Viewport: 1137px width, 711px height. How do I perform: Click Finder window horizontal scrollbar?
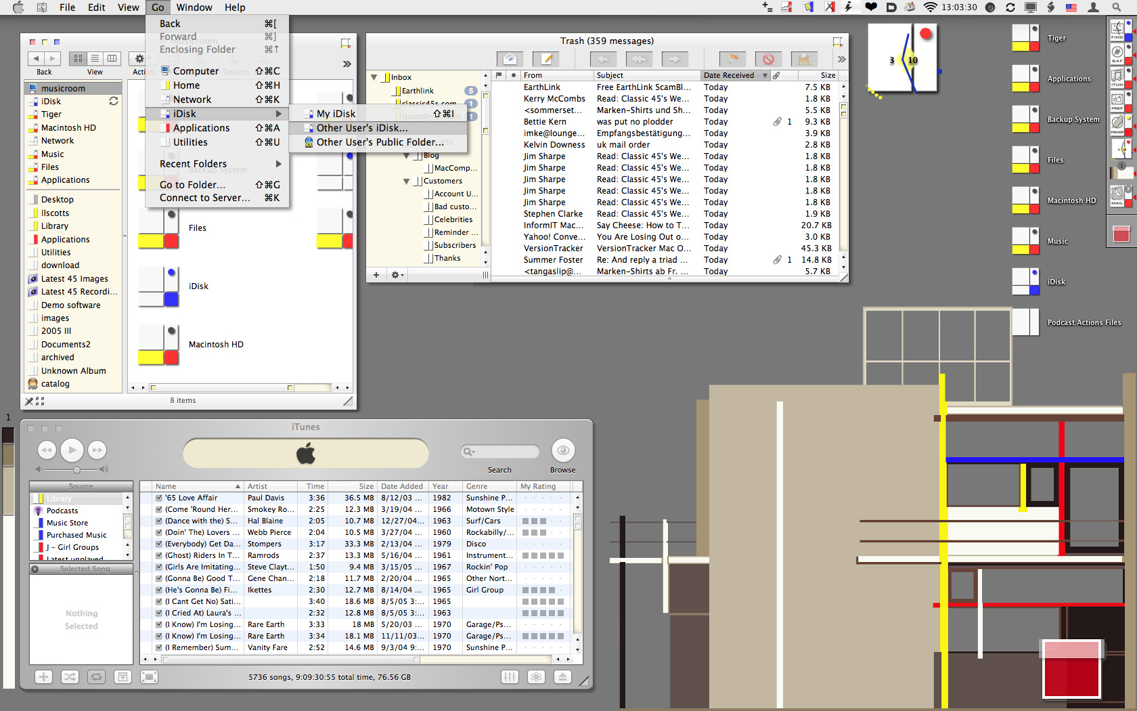click(240, 388)
